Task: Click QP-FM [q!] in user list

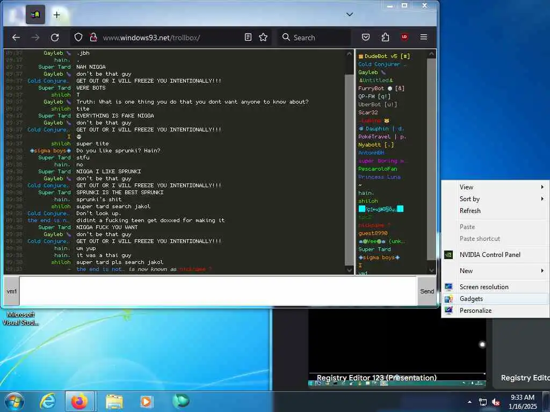Action: point(374,97)
